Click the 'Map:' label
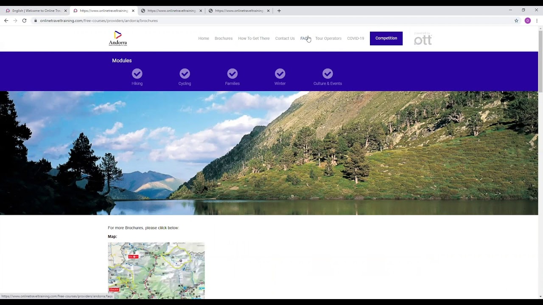The height and width of the screenshot is (305, 543). [x=112, y=236]
